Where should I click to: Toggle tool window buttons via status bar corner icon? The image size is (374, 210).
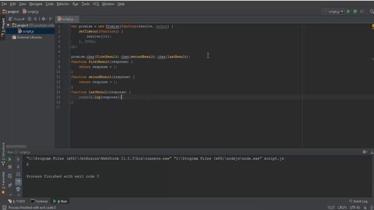[4, 208]
